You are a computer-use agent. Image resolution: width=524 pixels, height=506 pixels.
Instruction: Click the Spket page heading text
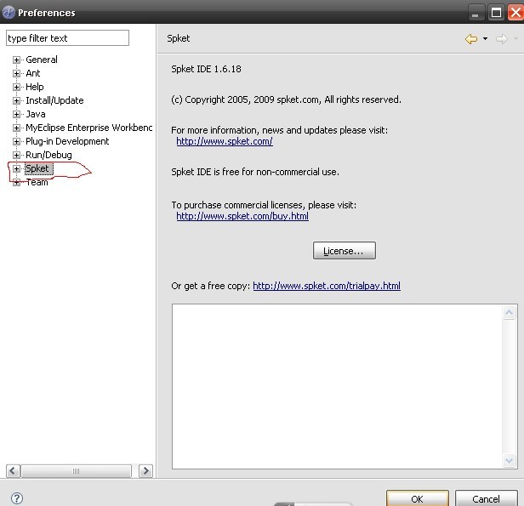(179, 38)
